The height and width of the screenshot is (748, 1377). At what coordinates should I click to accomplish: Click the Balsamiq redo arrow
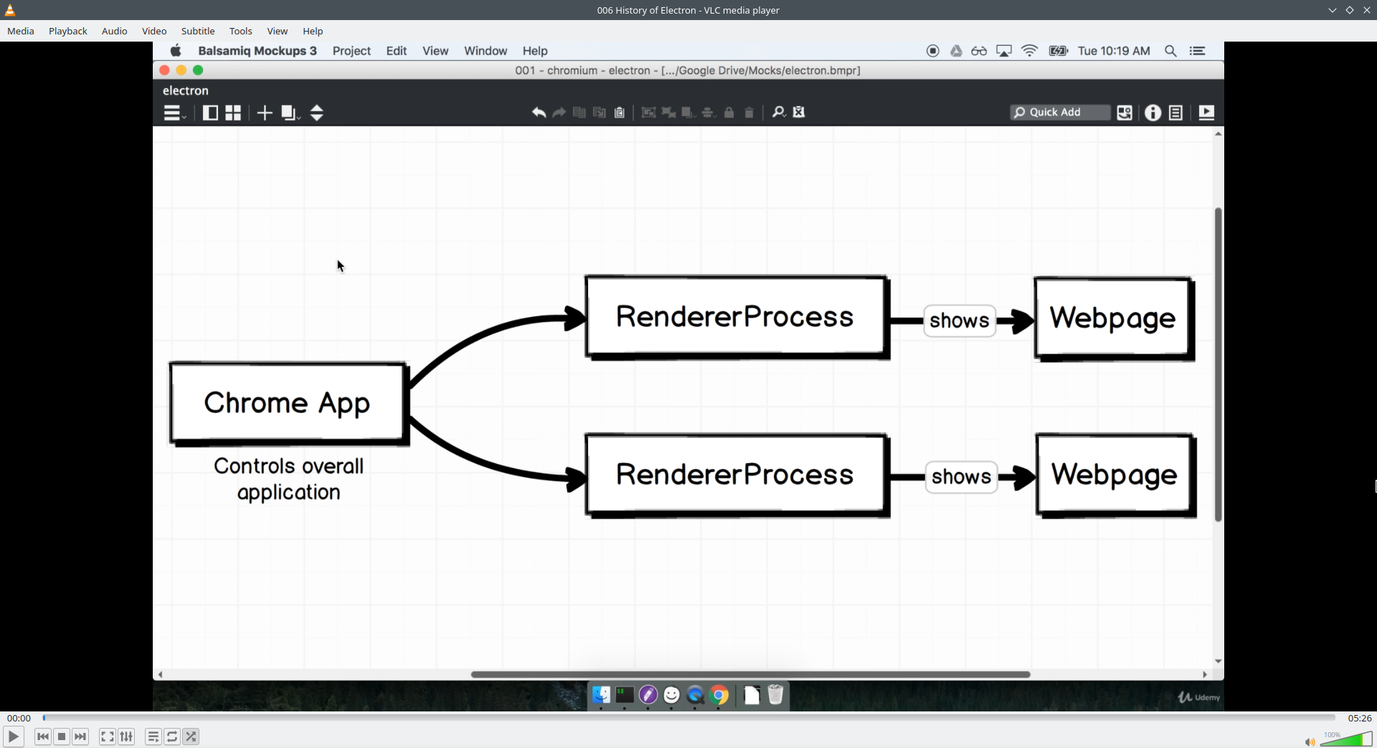click(x=559, y=112)
